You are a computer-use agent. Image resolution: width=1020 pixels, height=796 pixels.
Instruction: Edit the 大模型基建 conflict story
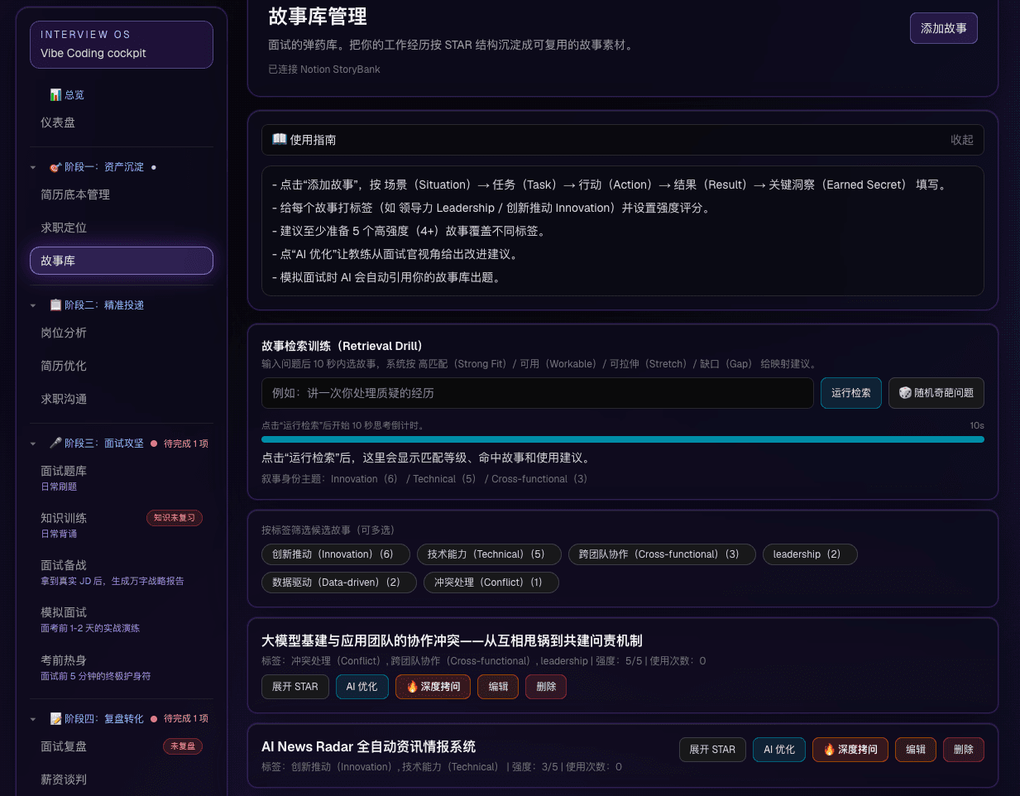[x=498, y=687]
